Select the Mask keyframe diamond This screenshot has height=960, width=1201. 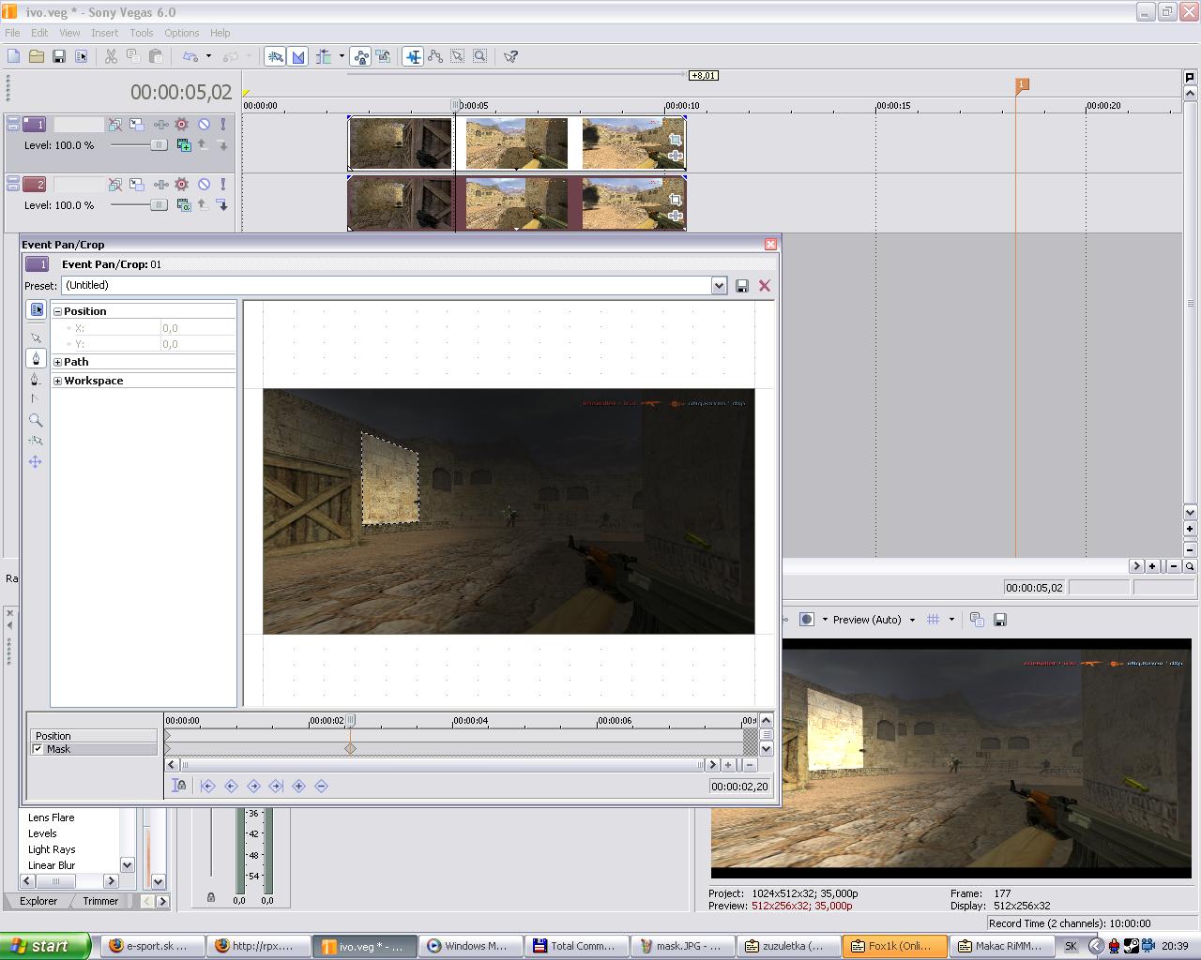point(350,748)
